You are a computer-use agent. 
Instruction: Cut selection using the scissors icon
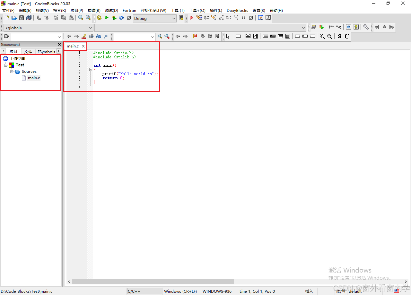(56, 18)
